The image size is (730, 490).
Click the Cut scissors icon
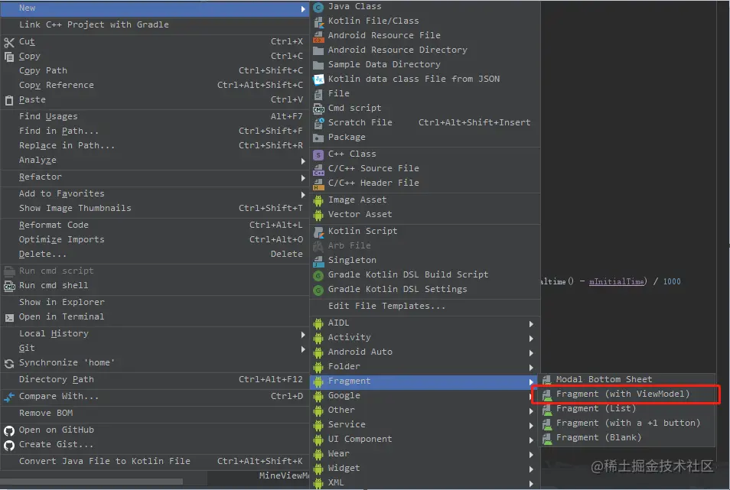coord(9,42)
